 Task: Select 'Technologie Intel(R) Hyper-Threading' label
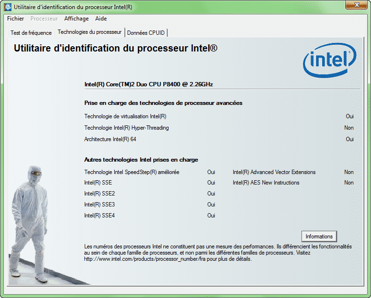[127, 128]
